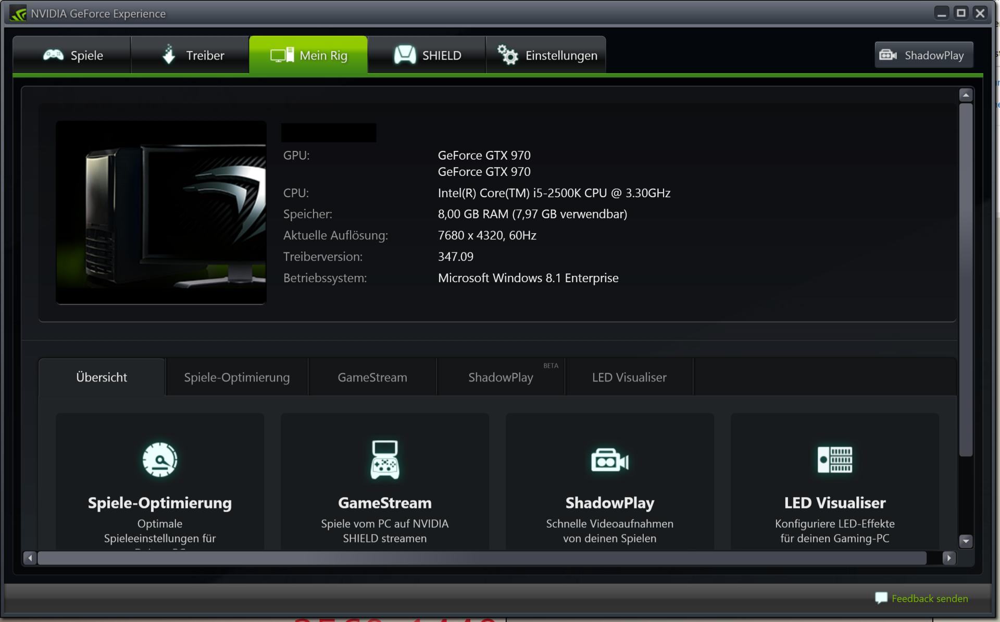Go to the Einstellungen tab
This screenshot has width=1000, height=622.
pos(546,55)
